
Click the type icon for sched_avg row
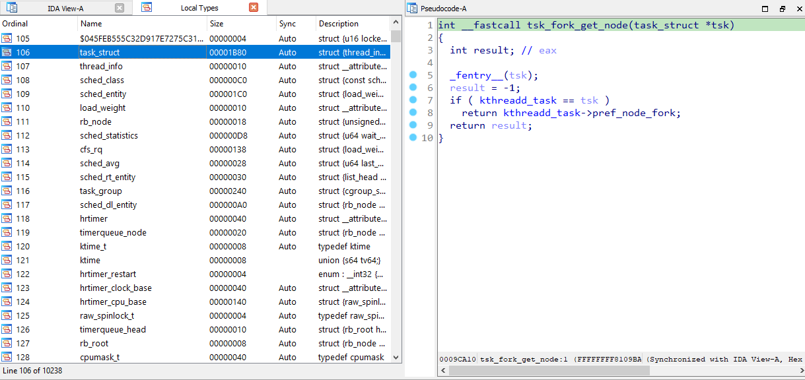coord(7,163)
